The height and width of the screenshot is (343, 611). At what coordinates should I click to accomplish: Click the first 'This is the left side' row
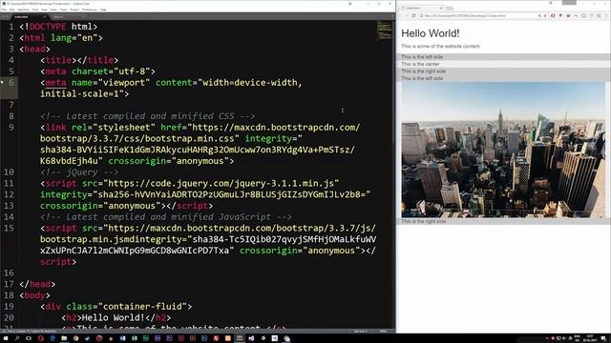pos(503,57)
